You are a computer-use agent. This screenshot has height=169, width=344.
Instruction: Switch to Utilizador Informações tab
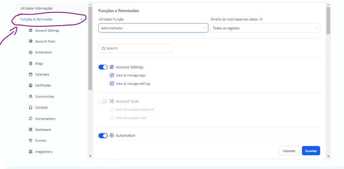37,8
